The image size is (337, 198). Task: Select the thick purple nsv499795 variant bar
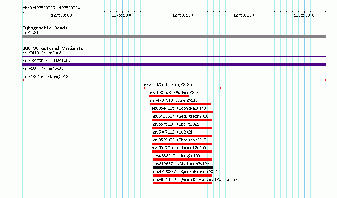(x=174, y=64)
